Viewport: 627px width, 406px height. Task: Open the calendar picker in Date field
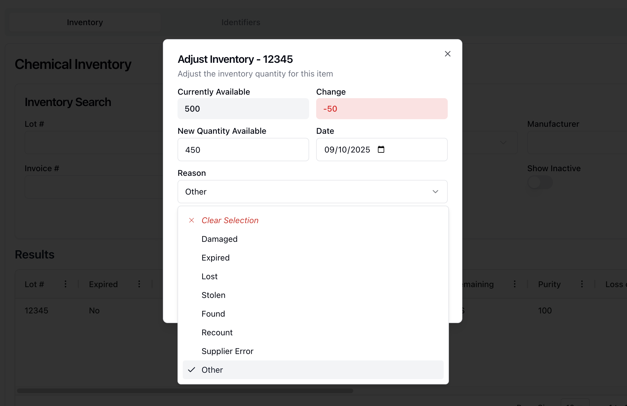pos(381,150)
